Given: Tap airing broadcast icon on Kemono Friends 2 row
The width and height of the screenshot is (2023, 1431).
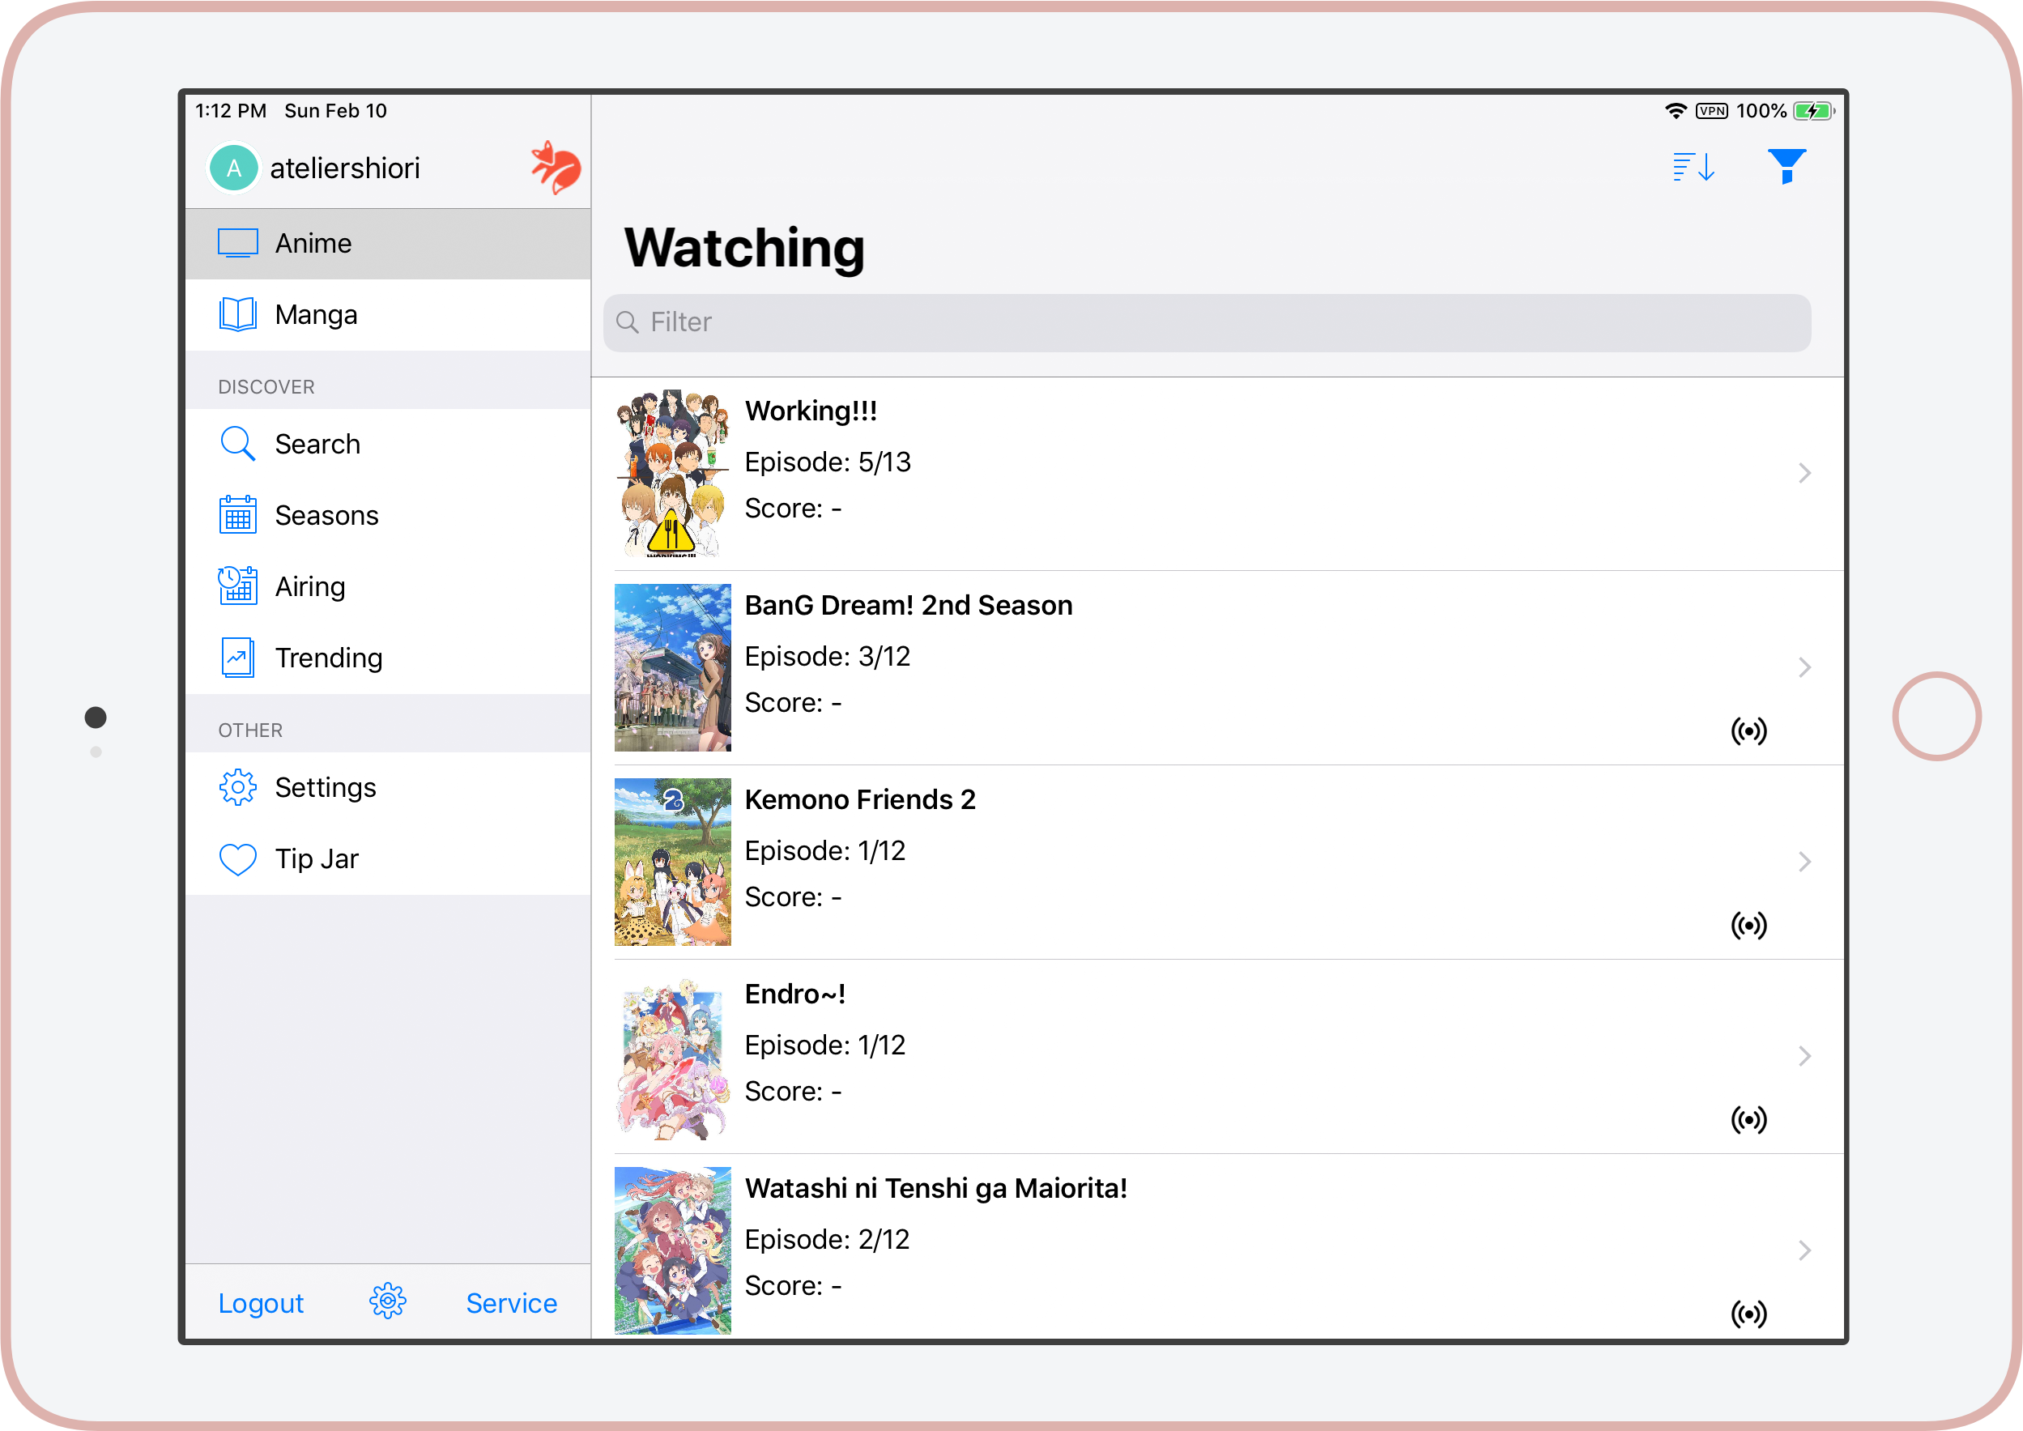Looking at the screenshot, I should 1749,925.
